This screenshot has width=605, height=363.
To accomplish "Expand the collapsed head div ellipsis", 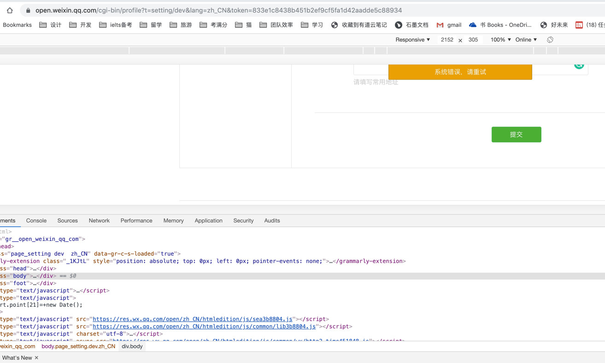I will pos(35,269).
